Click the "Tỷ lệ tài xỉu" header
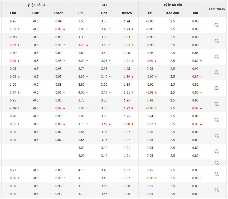This screenshot has width=228, height=199. click(x=173, y=5)
